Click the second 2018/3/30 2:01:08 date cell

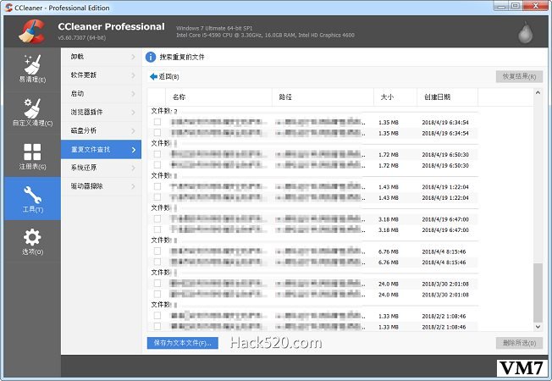445,295
